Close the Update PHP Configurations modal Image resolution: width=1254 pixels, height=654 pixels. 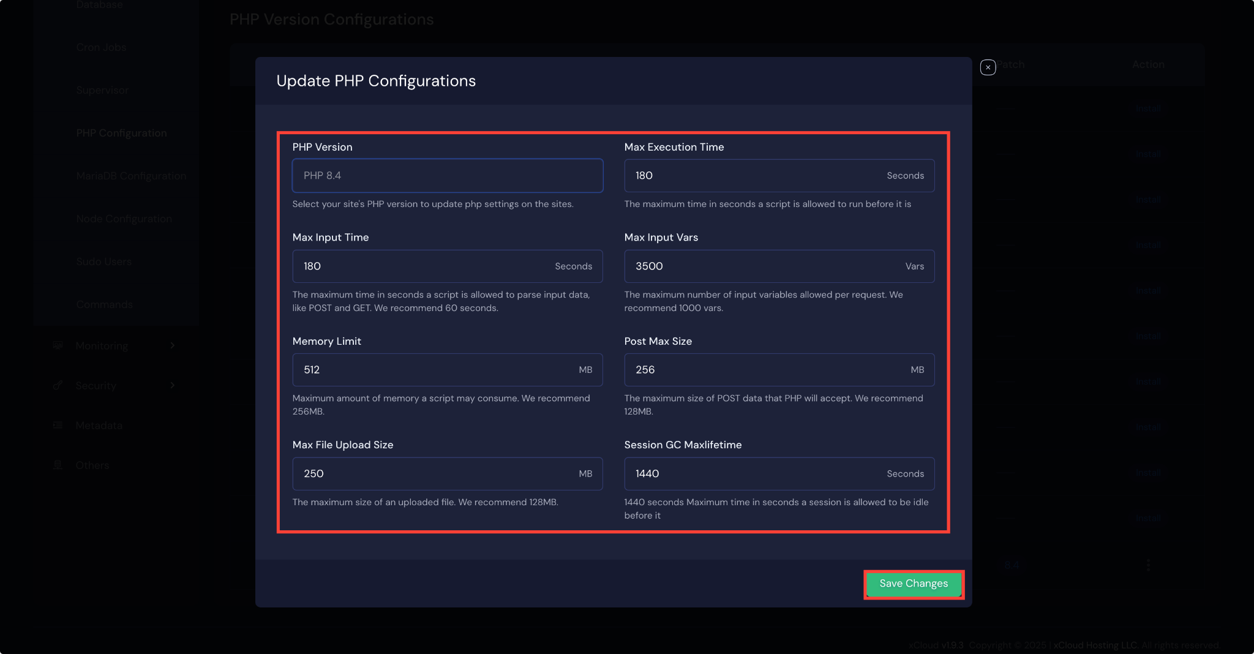[987, 67]
